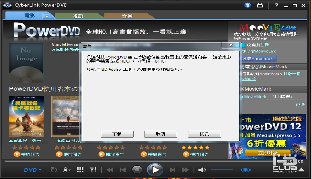Click the MoovieLive logo

268,28
